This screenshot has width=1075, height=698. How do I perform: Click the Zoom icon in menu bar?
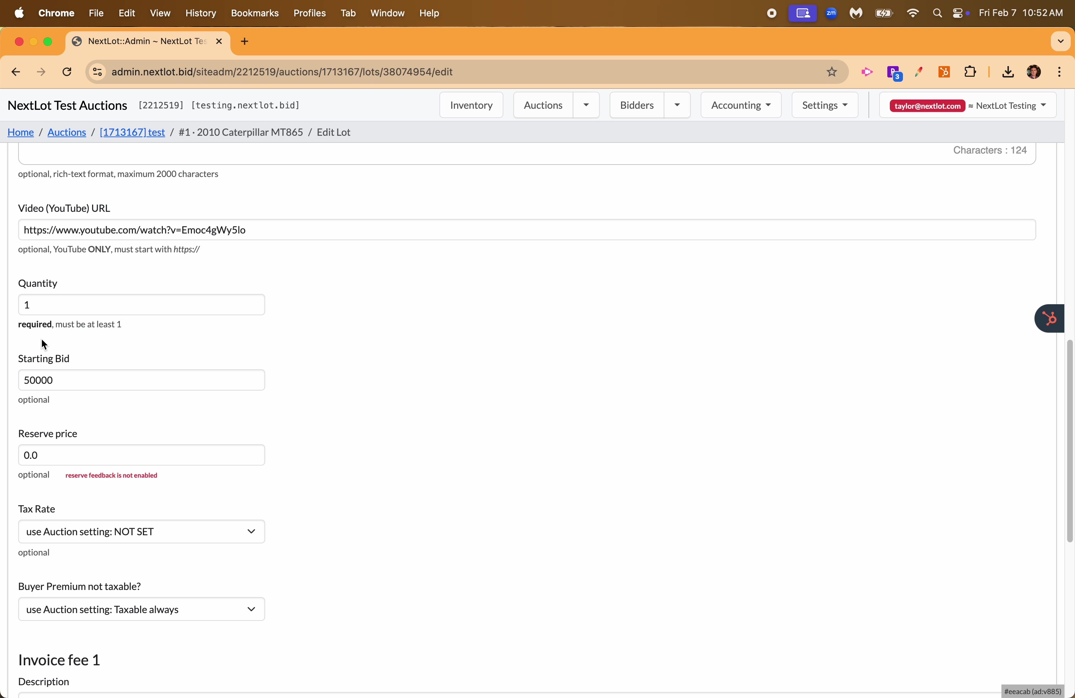tap(831, 14)
